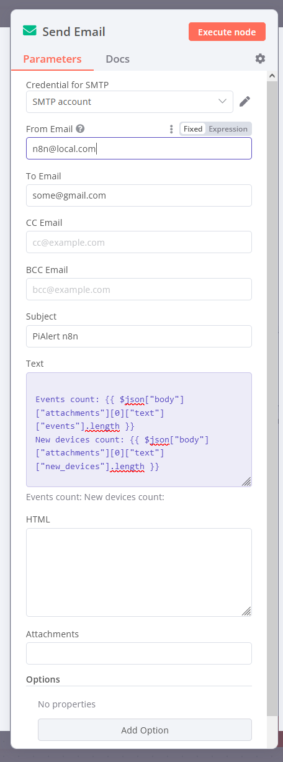Grab the Text area resize handle
The height and width of the screenshot is (762, 283).
pos(246,481)
